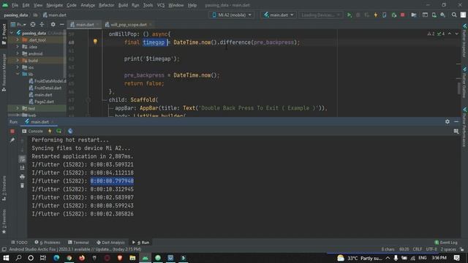Open the Project view mode dropdown

pos(18,24)
